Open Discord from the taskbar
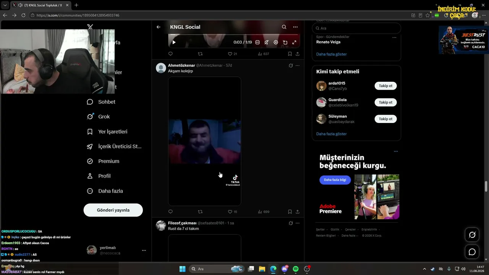 click(284, 269)
